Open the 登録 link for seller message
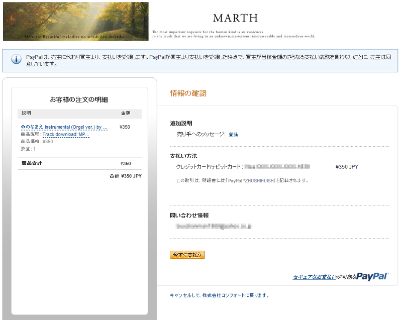The width and height of the screenshot is (402, 320). [233, 135]
